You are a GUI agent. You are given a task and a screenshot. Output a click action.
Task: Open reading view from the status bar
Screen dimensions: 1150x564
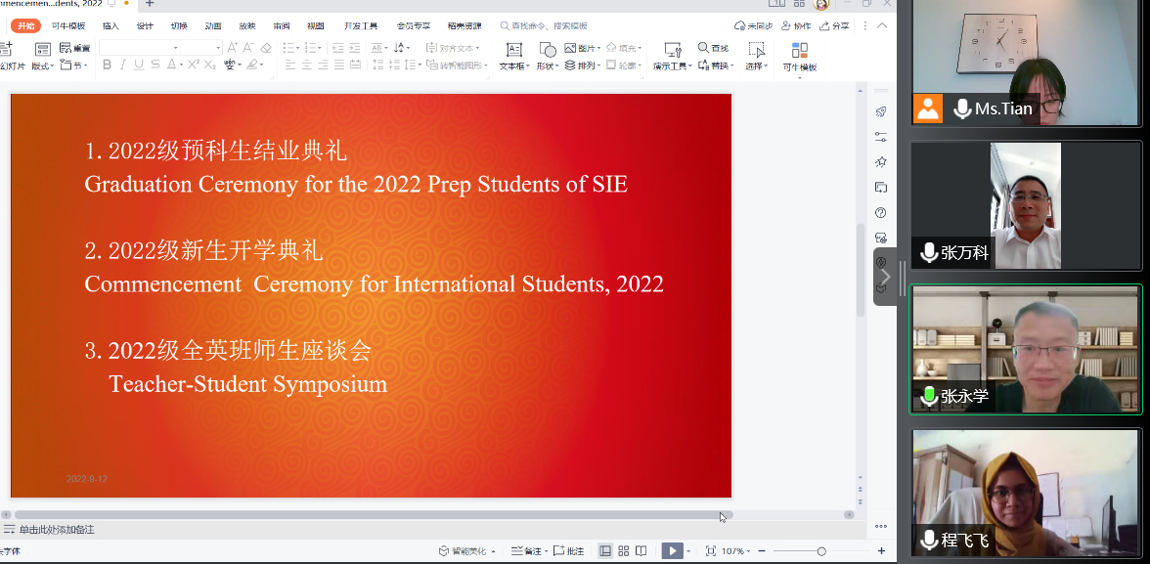[x=641, y=551]
